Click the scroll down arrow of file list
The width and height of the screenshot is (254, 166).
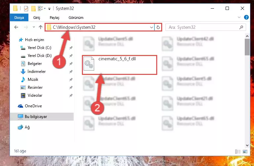pyautogui.click(x=247, y=145)
